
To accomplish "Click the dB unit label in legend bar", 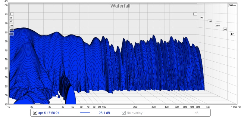I will pos(196,113).
